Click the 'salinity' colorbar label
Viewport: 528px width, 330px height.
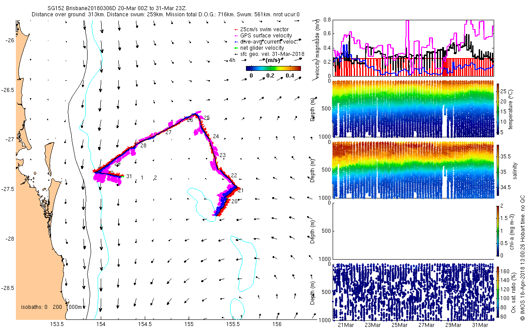(515, 170)
